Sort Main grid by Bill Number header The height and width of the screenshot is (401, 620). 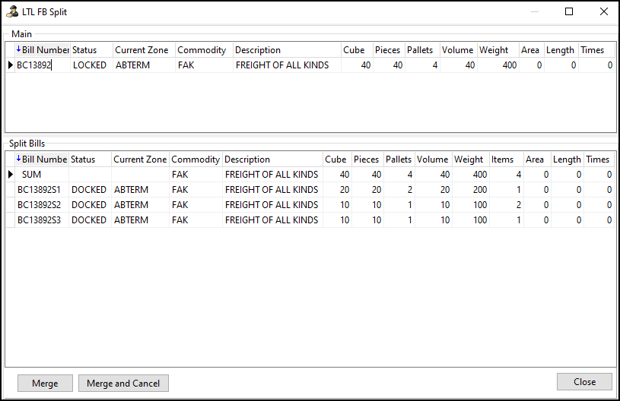click(43, 50)
